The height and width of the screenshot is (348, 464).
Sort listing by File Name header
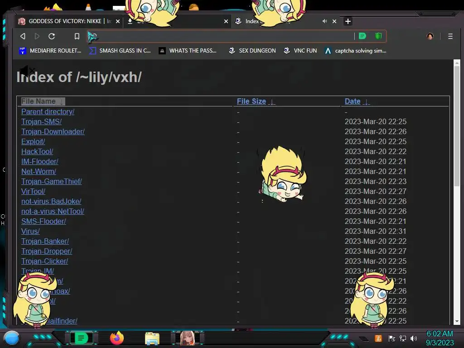point(43,101)
